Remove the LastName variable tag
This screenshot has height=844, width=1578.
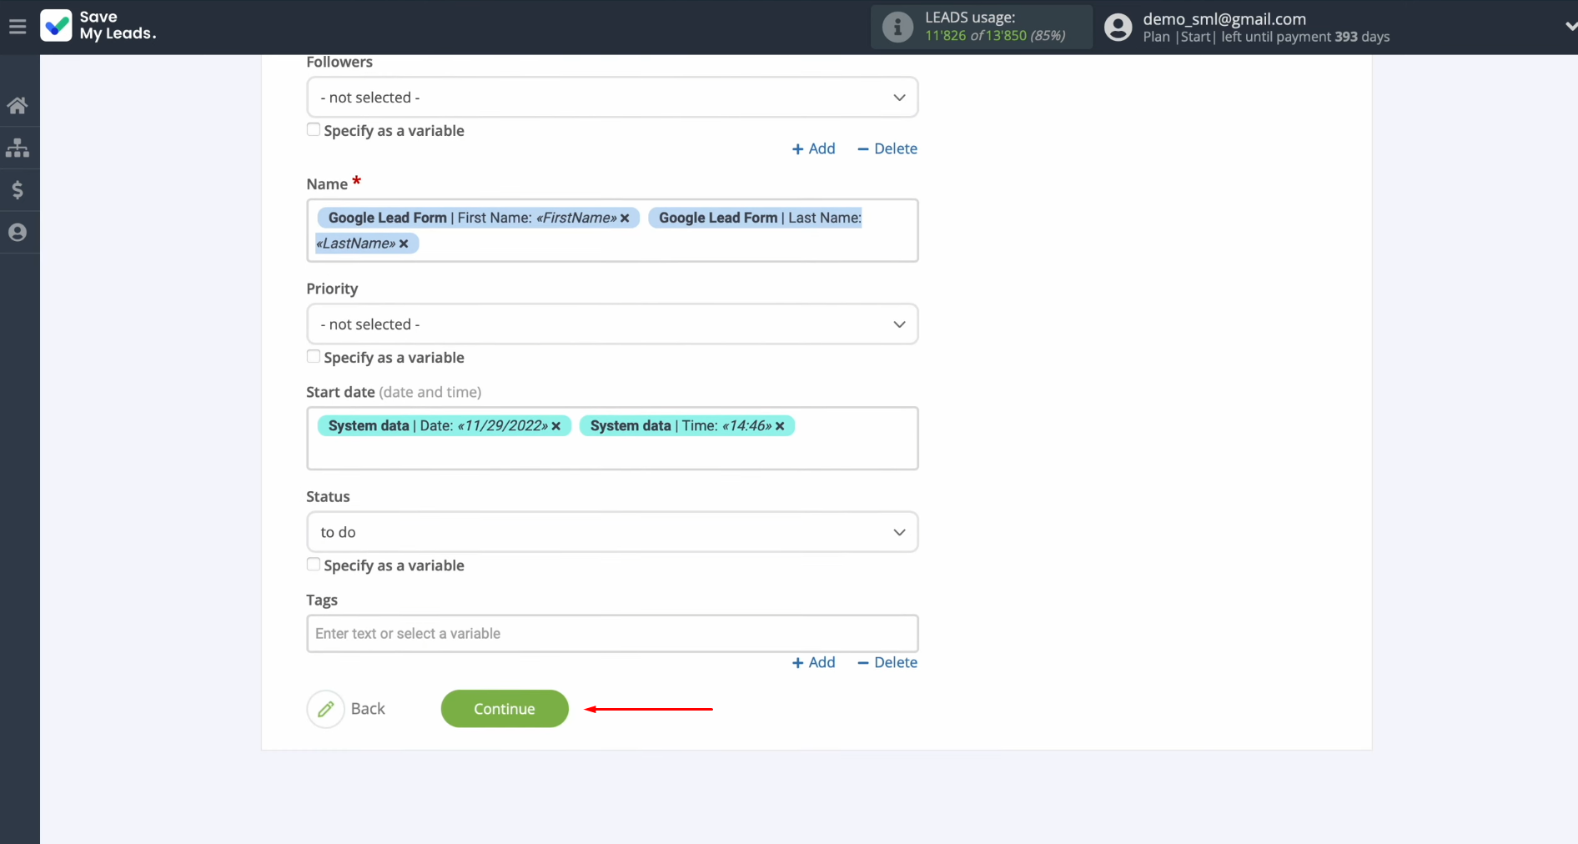coord(404,244)
